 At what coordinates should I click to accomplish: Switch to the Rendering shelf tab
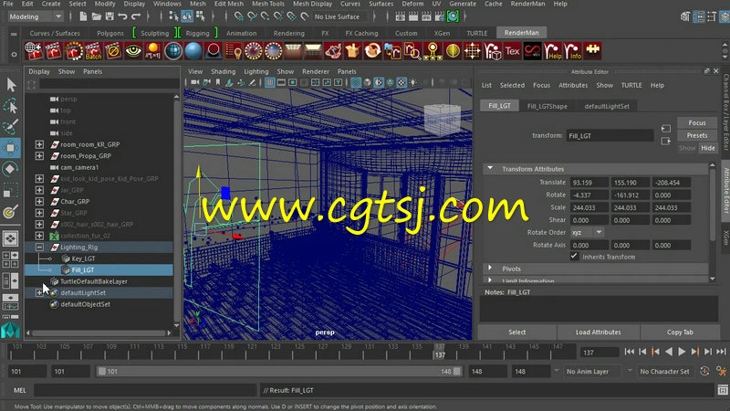click(288, 33)
